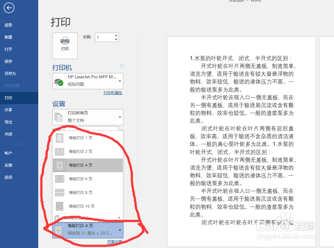The width and height of the screenshot is (334, 248).
Task: Open the 新建 menu item
Action: 8,37
